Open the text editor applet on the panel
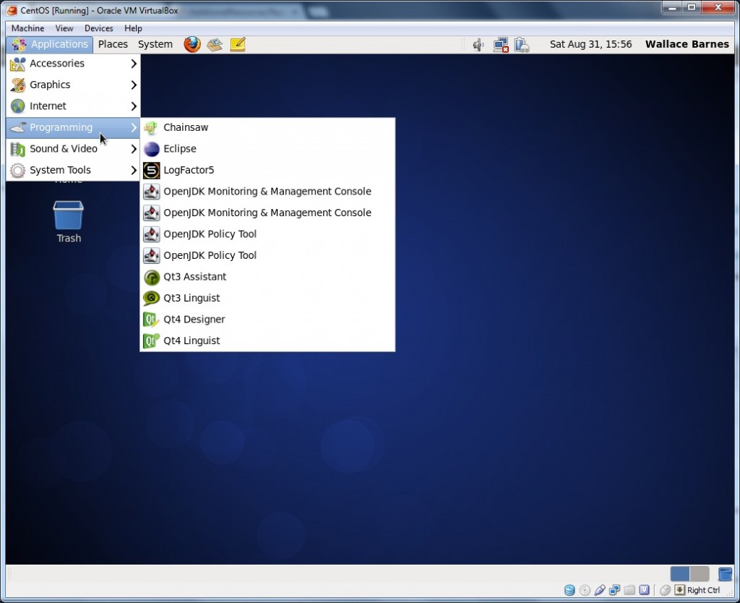The height and width of the screenshot is (603, 740). pos(238,44)
